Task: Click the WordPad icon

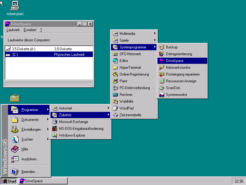Action: (115, 108)
